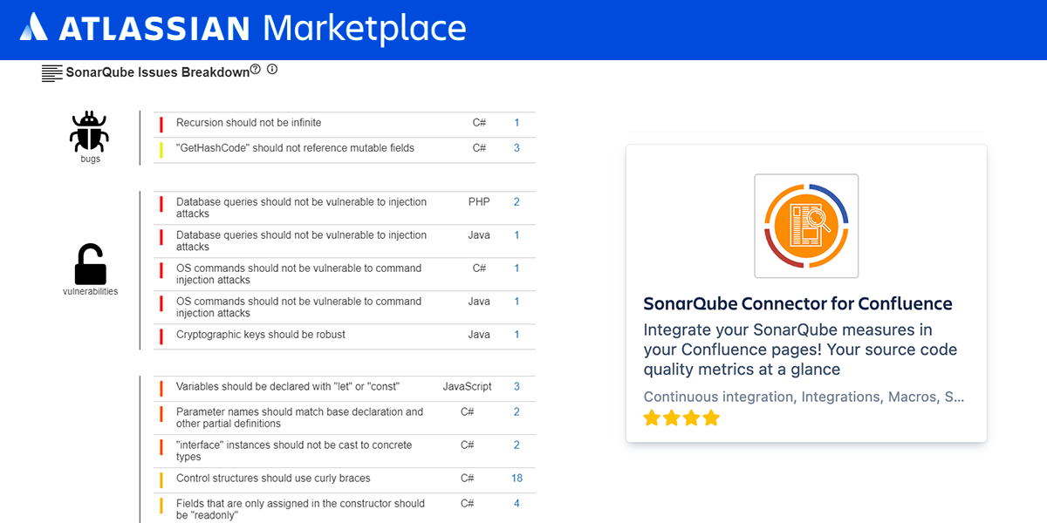Click the Marketplace header text
The height and width of the screenshot is (523, 1047).
click(x=364, y=28)
